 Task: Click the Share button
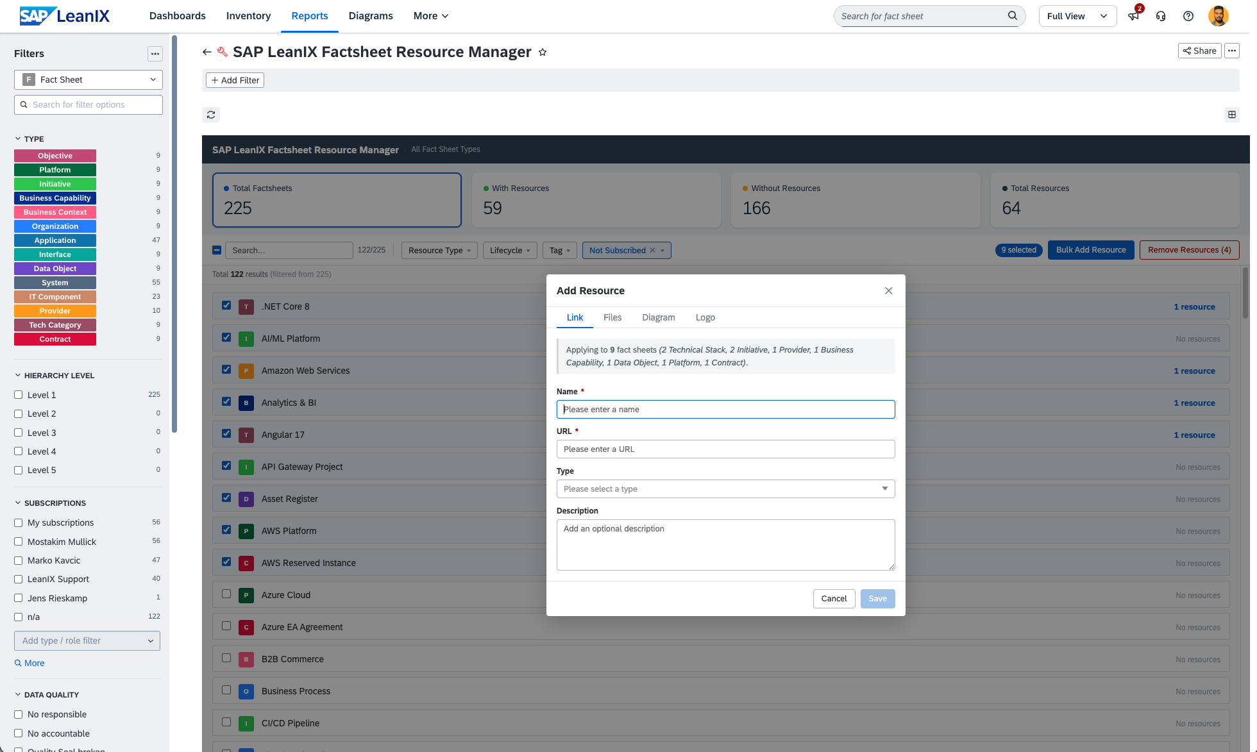point(1200,51)
